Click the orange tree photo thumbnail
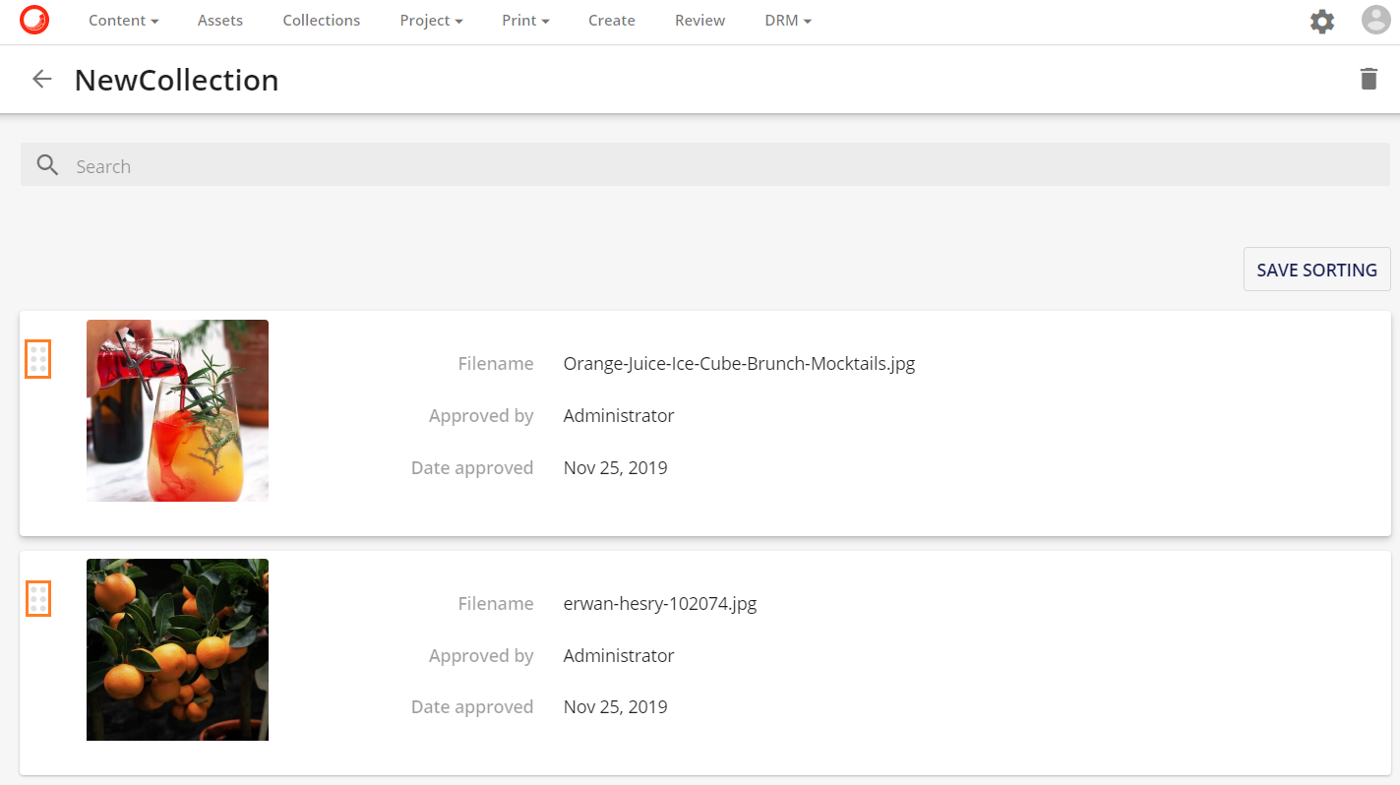Image resolution: width=1400 pixels, height=785 pixels. click(x=177, y=649)
